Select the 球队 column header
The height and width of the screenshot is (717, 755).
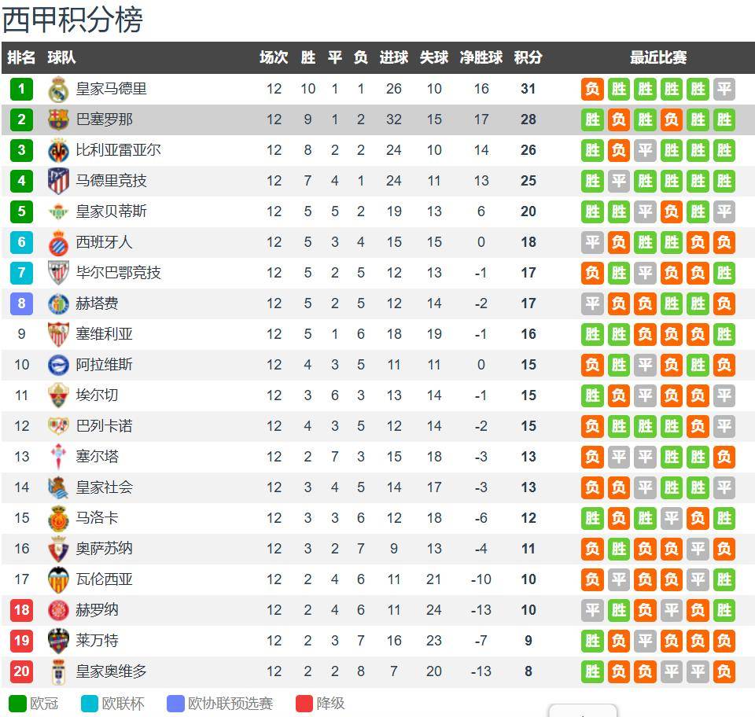coord(61,57)
